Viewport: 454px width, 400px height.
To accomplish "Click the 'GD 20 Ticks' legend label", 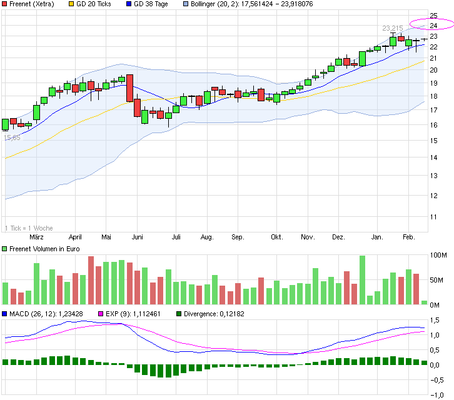I will tap(94, 4).
